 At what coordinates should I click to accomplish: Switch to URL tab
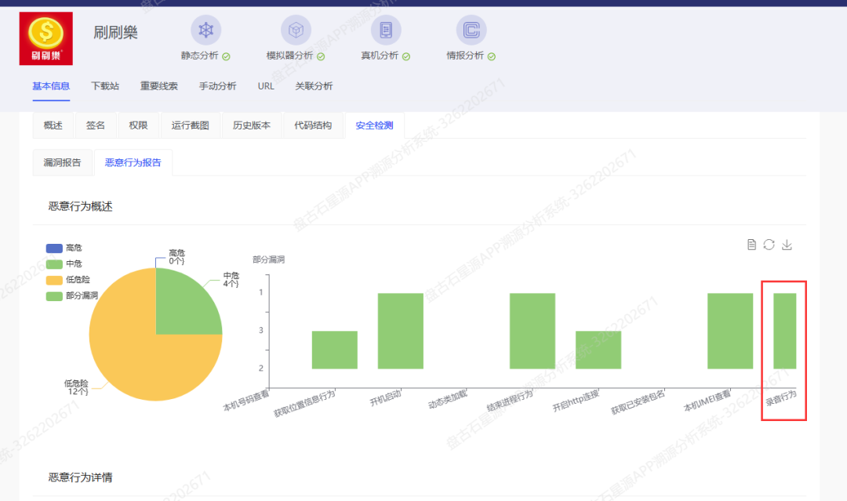point(266,85)
